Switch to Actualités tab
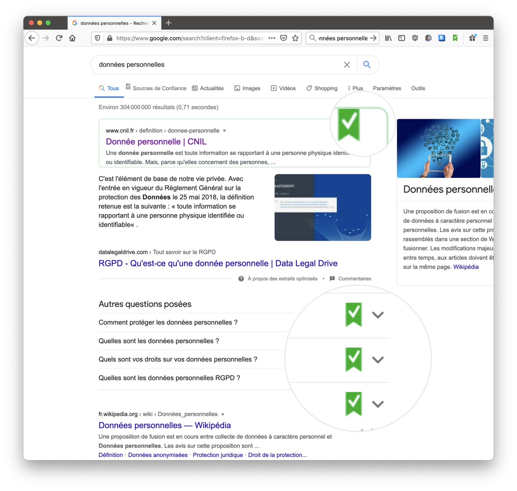Image resolution: width=517 pixels, height=491 pixels. click(x=208, y=88)
